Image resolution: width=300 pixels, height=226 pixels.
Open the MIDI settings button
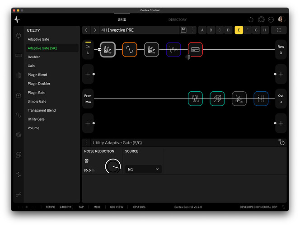[x=97, y=207]
